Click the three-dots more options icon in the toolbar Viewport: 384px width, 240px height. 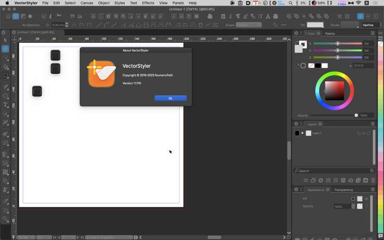(284, 25)
